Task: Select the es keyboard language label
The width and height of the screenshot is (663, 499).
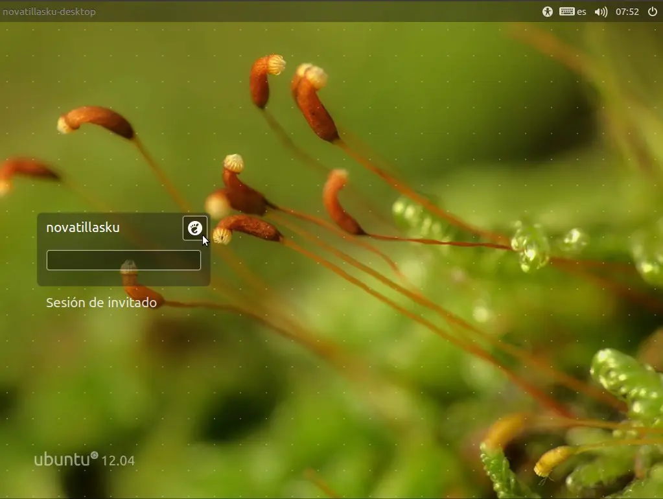Action: coord(582,12)
